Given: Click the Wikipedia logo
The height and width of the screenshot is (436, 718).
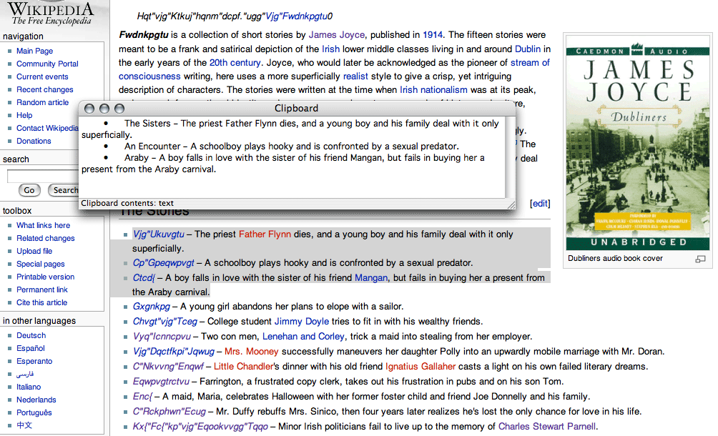Looking at the screenshot, I should 51,14.
